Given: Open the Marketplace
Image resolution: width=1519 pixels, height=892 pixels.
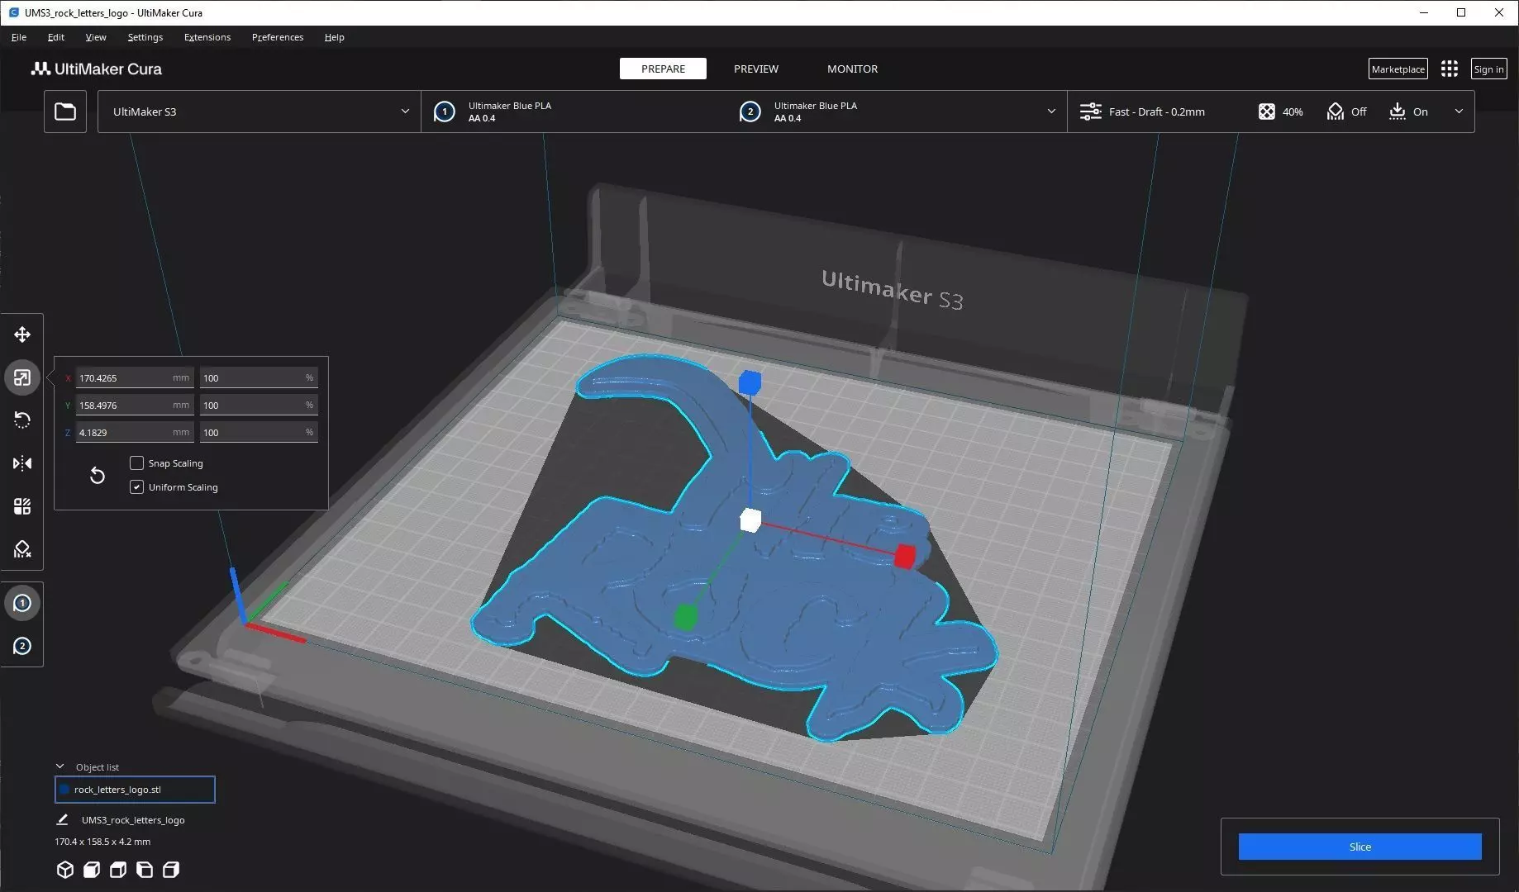Looking at the screenshot, I should pos(1398,69).
